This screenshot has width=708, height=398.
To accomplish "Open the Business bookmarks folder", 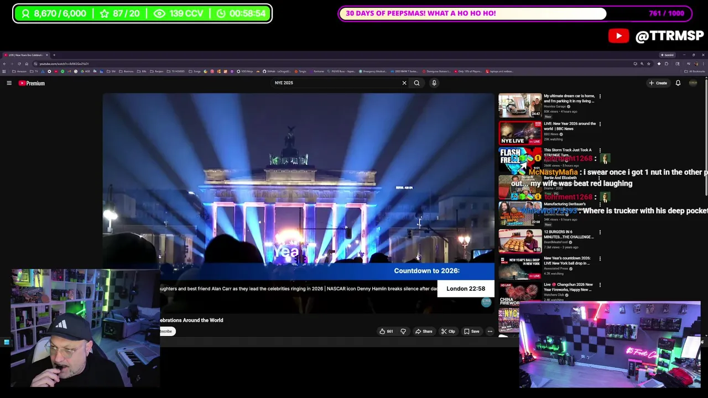I will (x=126, y=71).
